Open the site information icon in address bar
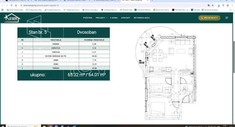235x127 pixels. pyautogui.click(x=21, y=5)
